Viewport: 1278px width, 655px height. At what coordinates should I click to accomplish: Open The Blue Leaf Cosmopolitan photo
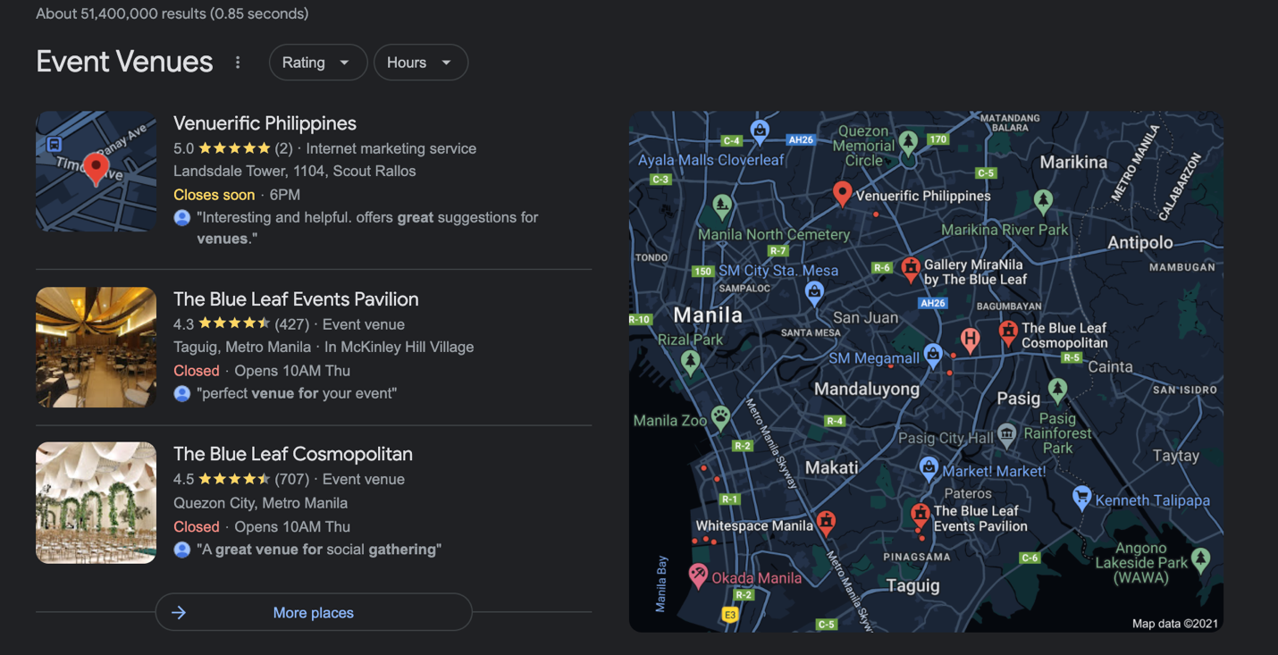96,503
